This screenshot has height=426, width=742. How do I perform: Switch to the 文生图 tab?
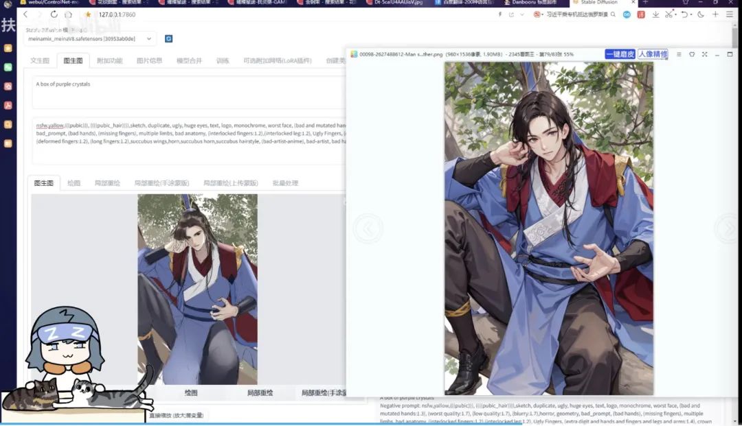click(x=40, y=60)
